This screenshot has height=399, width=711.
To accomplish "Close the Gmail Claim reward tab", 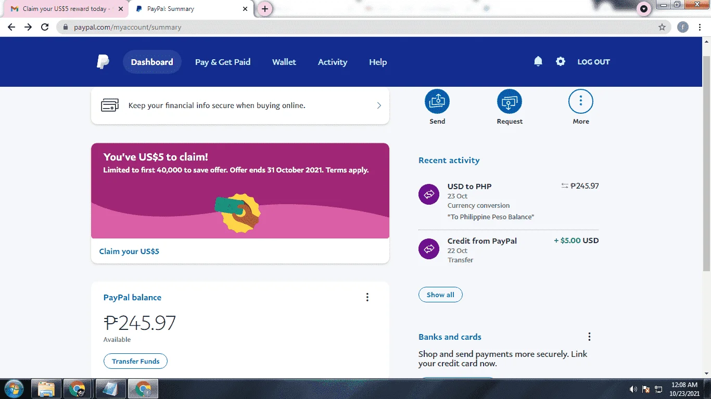I will (x=121, y=9).
